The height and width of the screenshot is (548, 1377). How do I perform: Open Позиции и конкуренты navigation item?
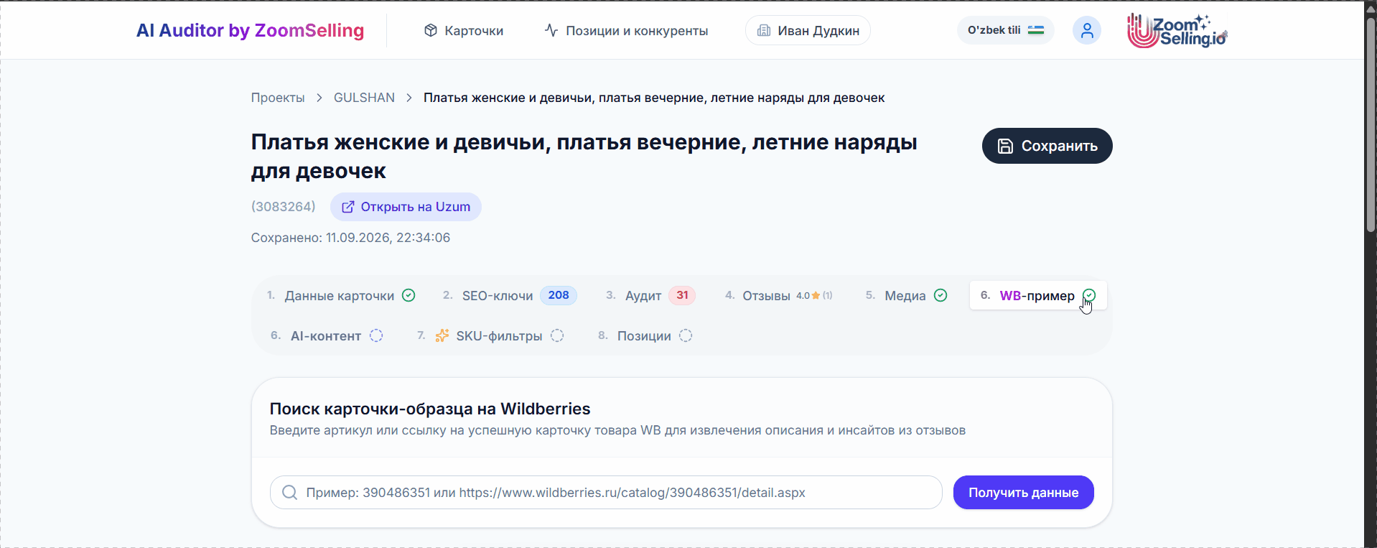tap(626, 30)
